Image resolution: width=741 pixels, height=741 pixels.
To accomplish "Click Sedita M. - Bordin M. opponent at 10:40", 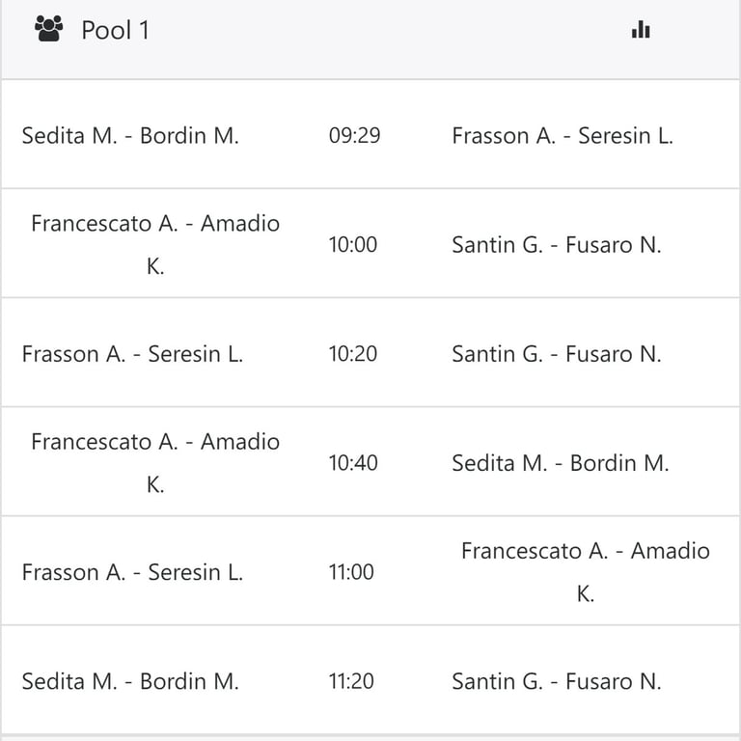I will click(561, 463).
